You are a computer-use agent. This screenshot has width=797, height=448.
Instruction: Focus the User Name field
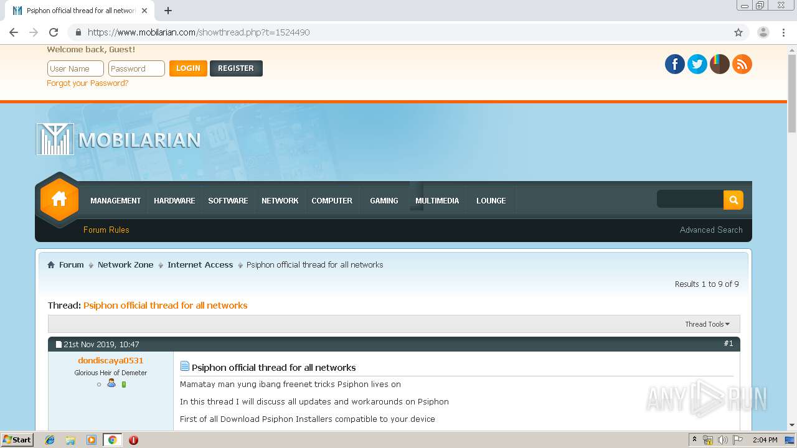coord(75,68)
